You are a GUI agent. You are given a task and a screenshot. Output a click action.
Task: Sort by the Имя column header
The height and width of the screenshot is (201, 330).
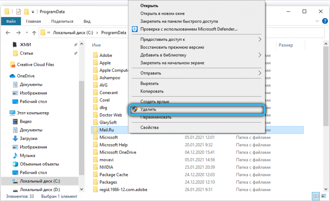click(96, 45)
